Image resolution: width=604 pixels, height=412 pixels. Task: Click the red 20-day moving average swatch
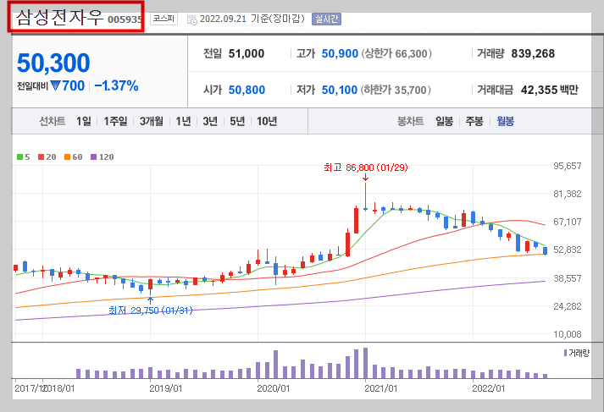click(x=42, y=157)
